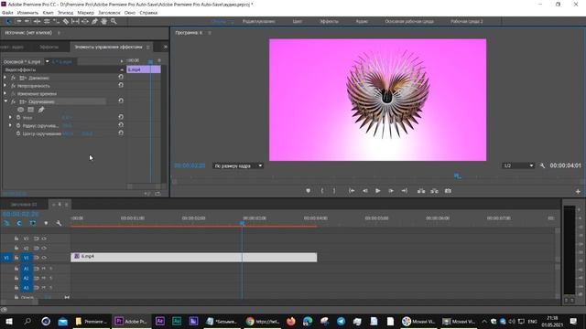The height and width of the screenshot is (329, 586).
Task: Reset the Угол parameter
Action: pyautogui.click(x=121, y=117)
